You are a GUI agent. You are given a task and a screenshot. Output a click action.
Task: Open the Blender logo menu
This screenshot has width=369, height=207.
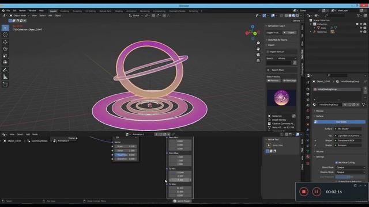3,10
